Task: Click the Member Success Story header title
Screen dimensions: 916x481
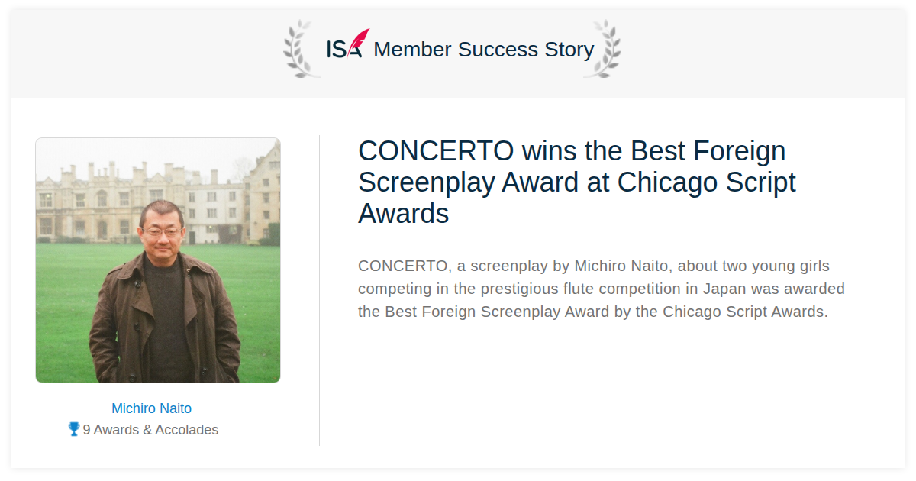Action: [x=484, y=50]
